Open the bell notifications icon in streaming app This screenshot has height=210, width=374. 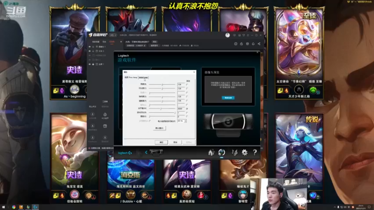[253, 43]
